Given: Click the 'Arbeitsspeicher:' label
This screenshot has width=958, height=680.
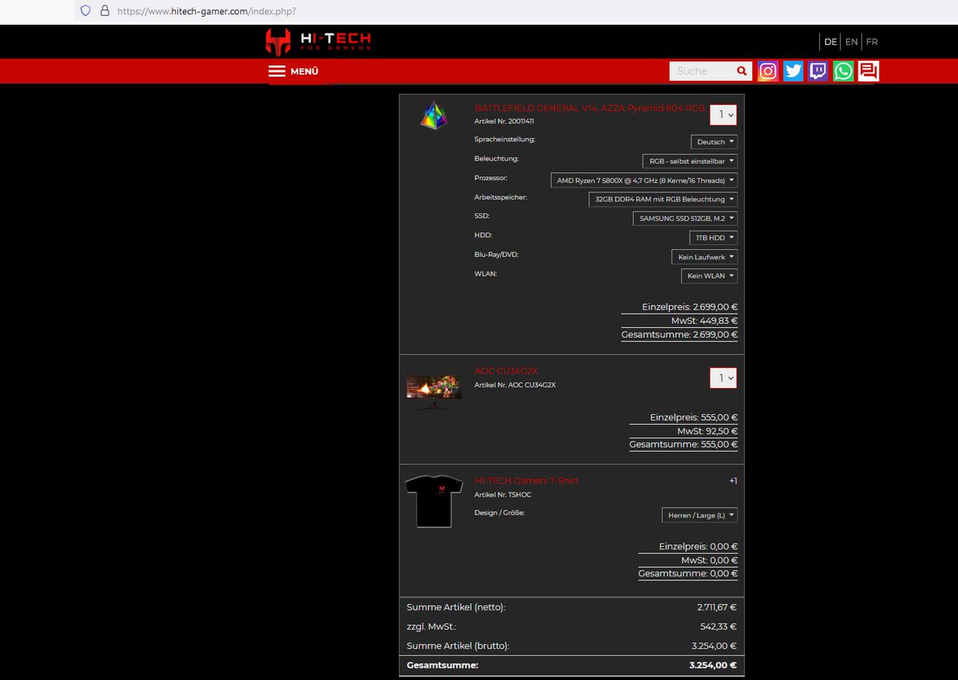Looking at the screenshot, I should click(x=501, y=196).
